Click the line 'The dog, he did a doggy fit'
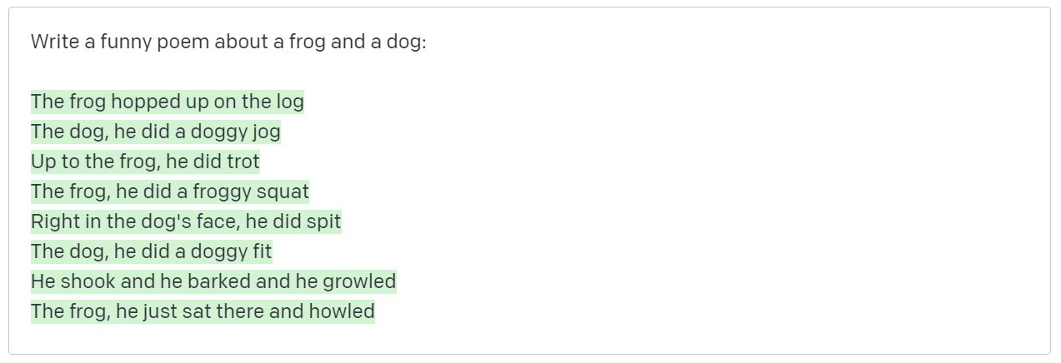The height and width of the screenshot is (363, 1061). click(152, 251)
